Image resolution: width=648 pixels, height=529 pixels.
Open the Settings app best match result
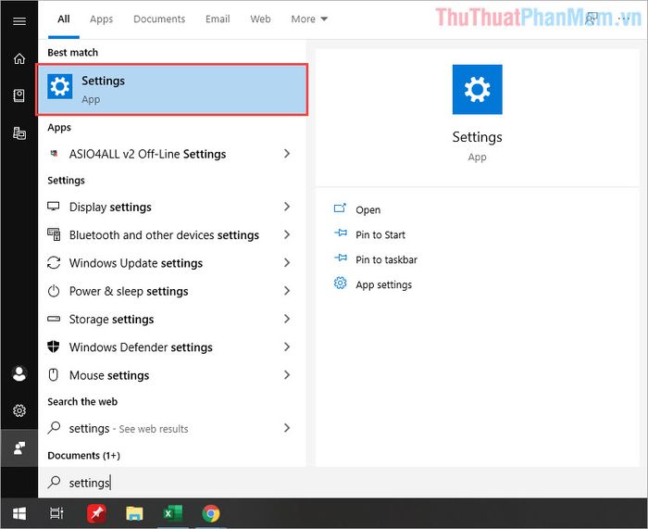(x=172, y=89)
